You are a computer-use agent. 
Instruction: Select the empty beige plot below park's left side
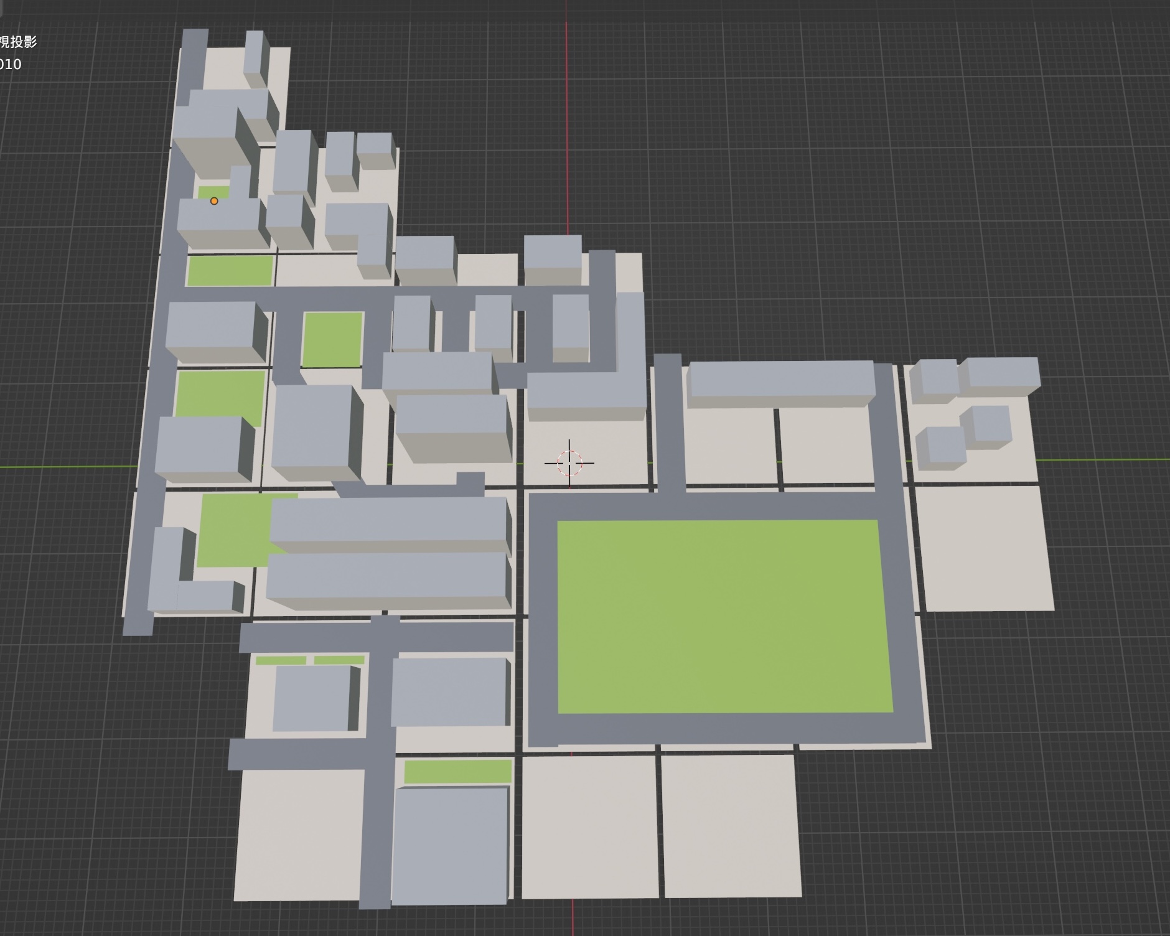[588, 825]
